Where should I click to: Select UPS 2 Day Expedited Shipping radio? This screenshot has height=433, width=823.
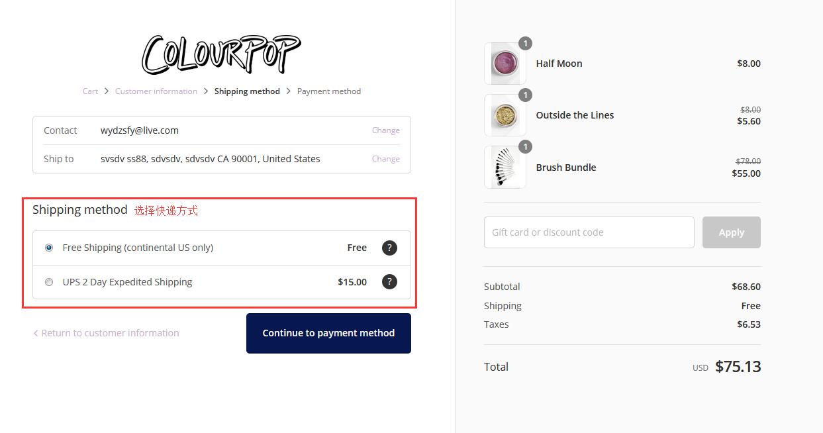pyautogui.click(x=49, y=282)
